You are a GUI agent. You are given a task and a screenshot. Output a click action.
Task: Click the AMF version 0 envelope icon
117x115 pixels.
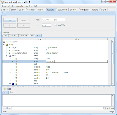tap(4, 42)
